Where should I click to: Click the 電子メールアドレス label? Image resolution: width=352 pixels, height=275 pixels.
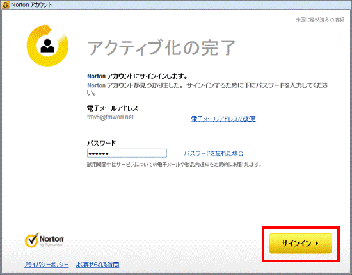(113, 108)
